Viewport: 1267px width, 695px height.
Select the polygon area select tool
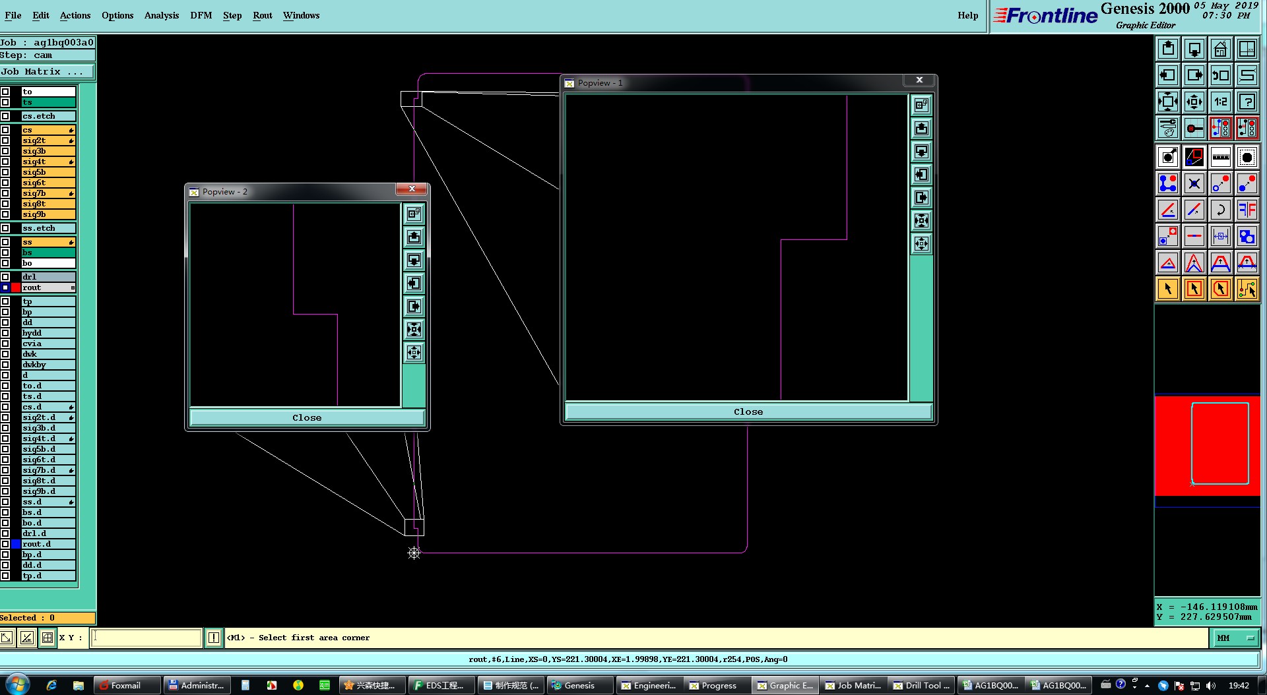pyautogui.click(x=1221, y=289)
